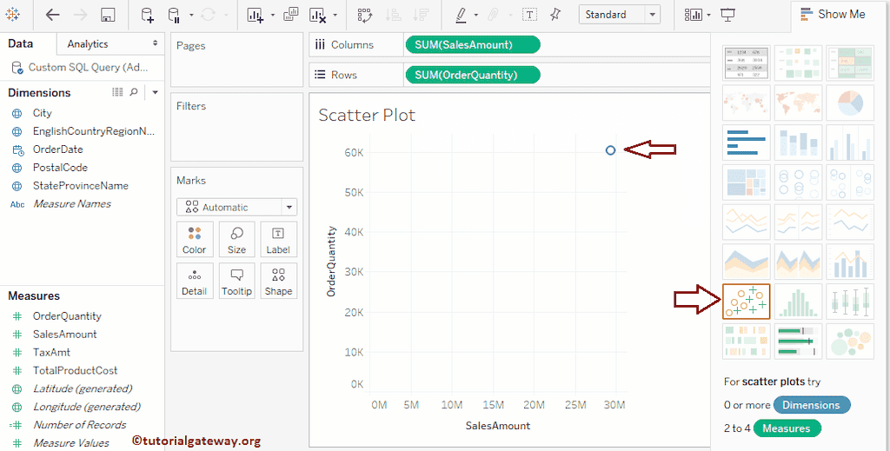Select the text table chart in Show Me
Image resolution: width=890 pixels, height=451 pixels.
coord(747,63)
